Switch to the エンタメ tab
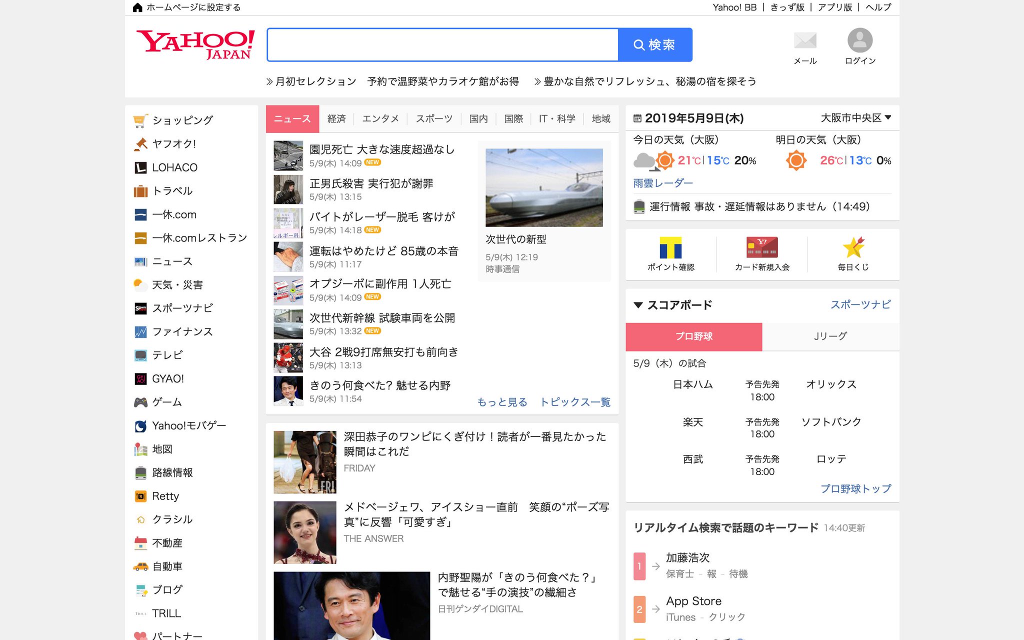The image size is (1024, 640). [380, 119]
